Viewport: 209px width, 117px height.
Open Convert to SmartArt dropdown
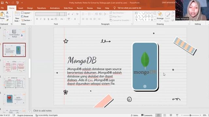pos(120,20)
